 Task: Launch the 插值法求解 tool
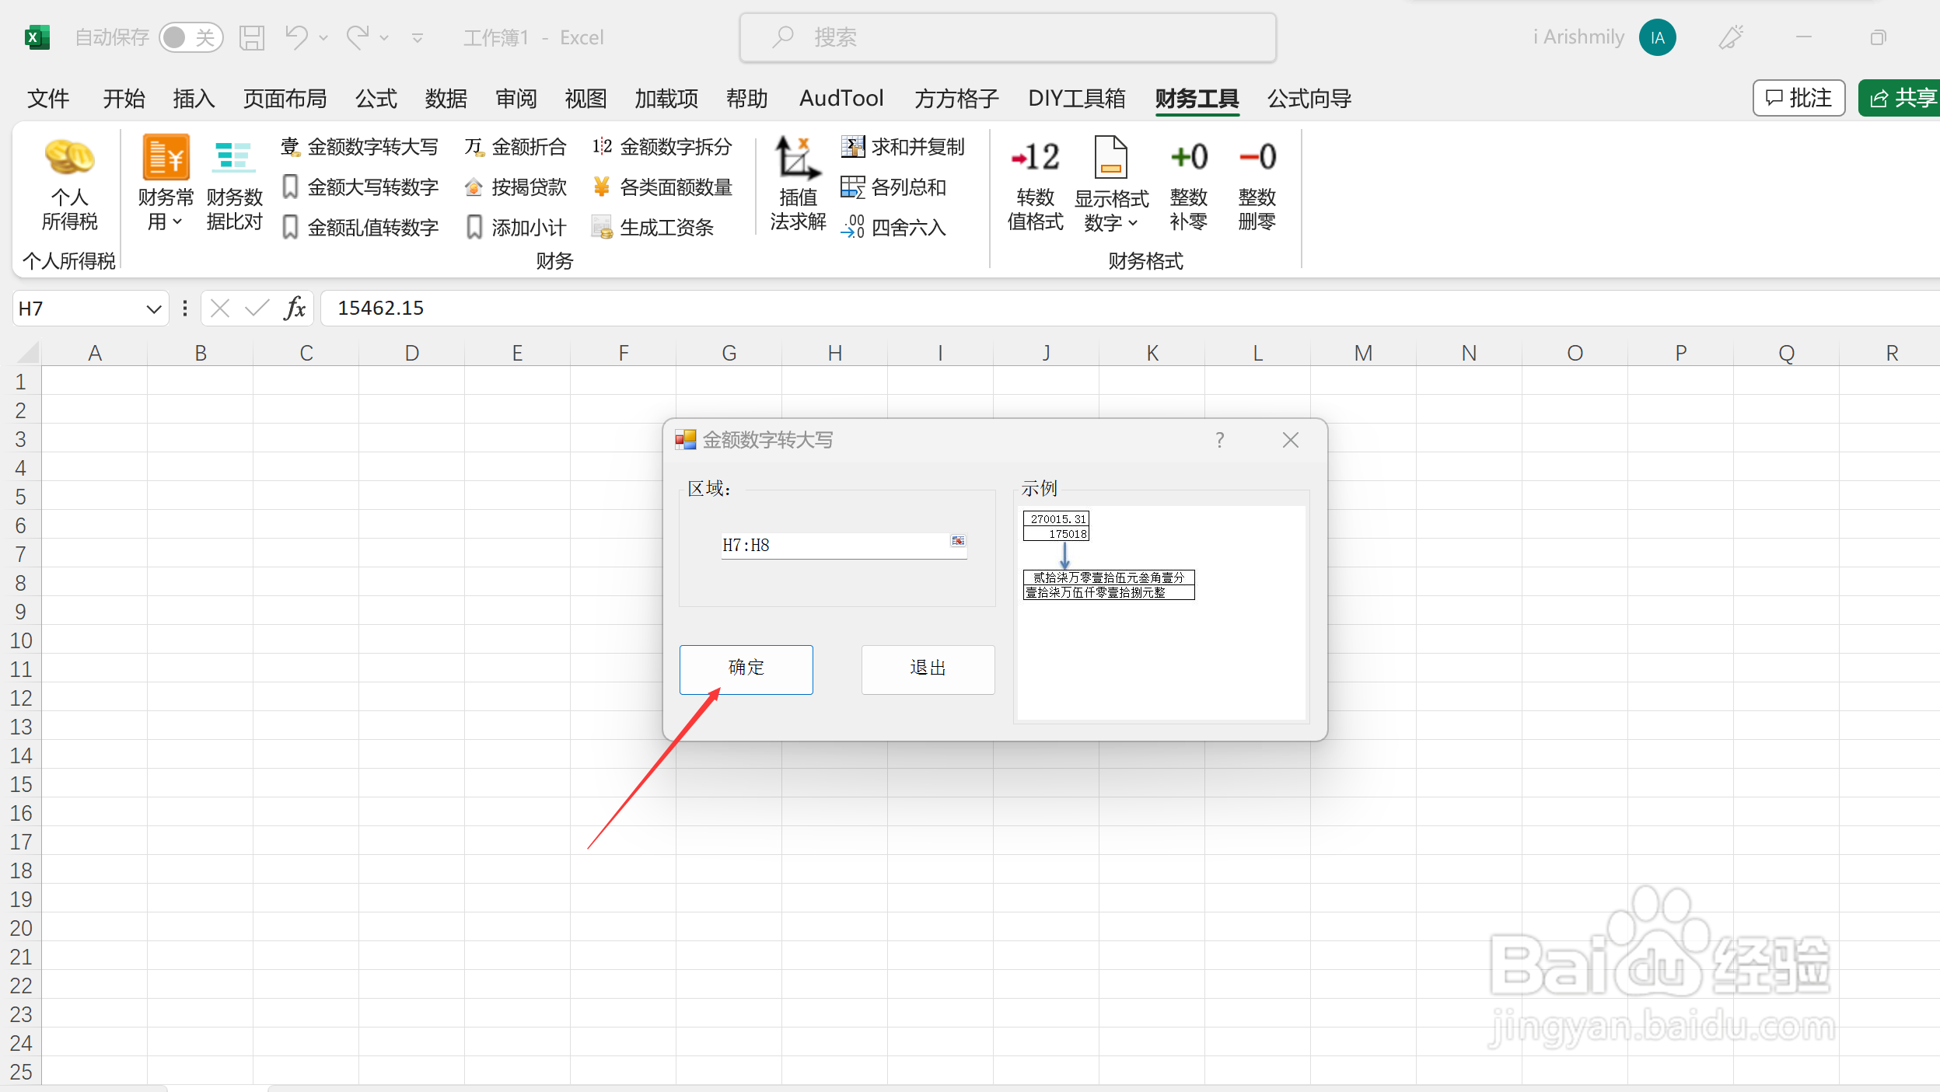coord(798,183)
